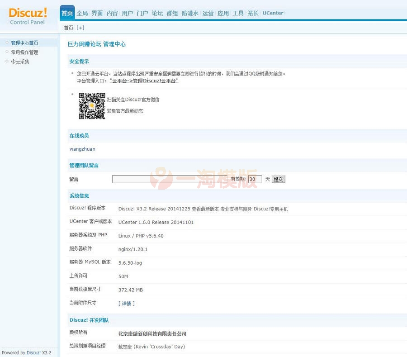Click the 系统信息 section heading
Screen dimensions: 407x357
(x=79, y=196)
